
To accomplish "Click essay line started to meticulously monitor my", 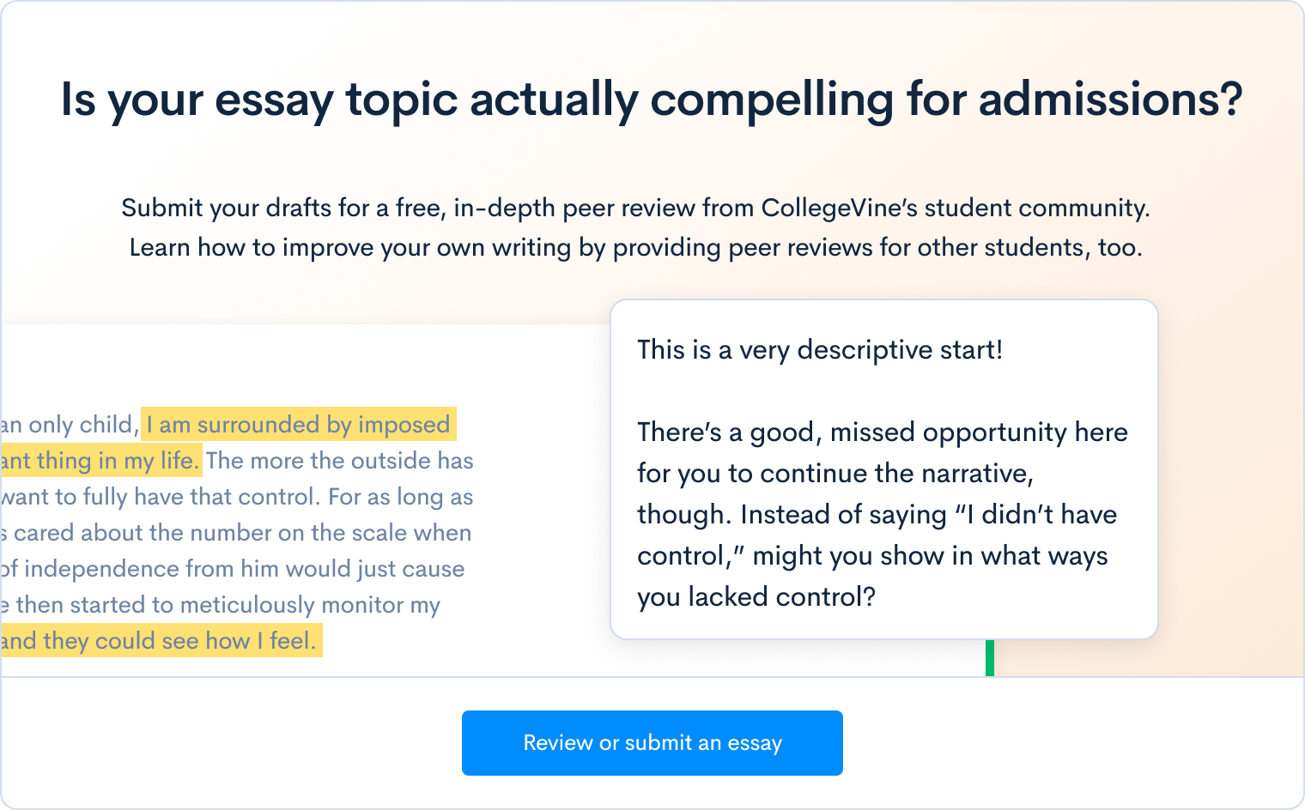I will pos(222,605).
